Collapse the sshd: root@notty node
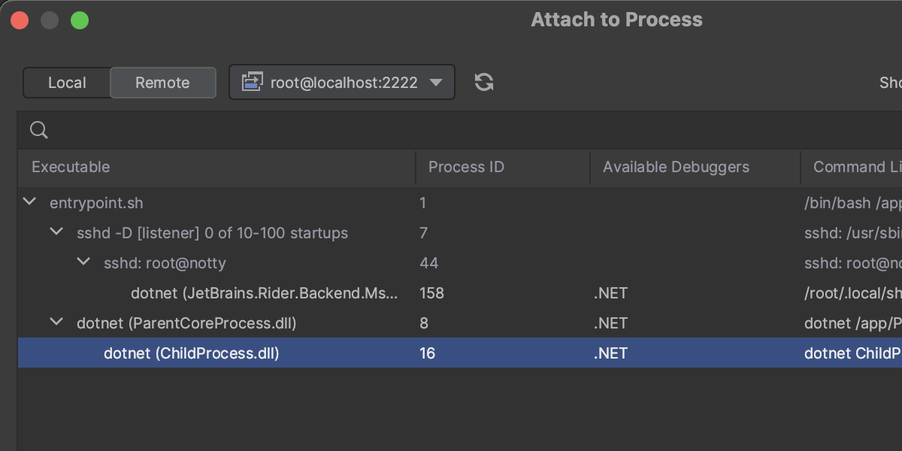 click(x=83, y=262)
